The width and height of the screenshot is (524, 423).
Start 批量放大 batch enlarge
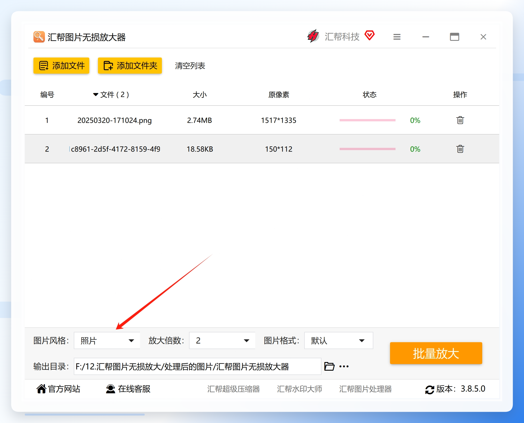(x=436, y=353)
